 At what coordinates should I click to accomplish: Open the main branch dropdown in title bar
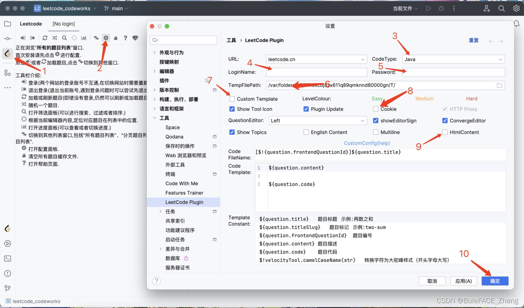[116, 8]
